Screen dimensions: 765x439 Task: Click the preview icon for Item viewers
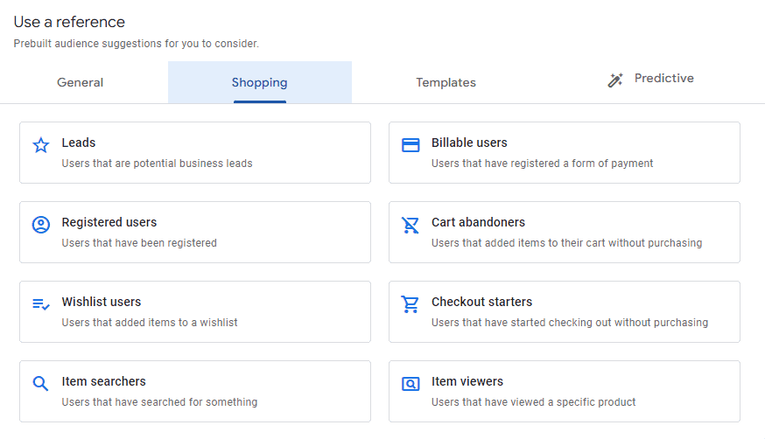tap(411, 384)
